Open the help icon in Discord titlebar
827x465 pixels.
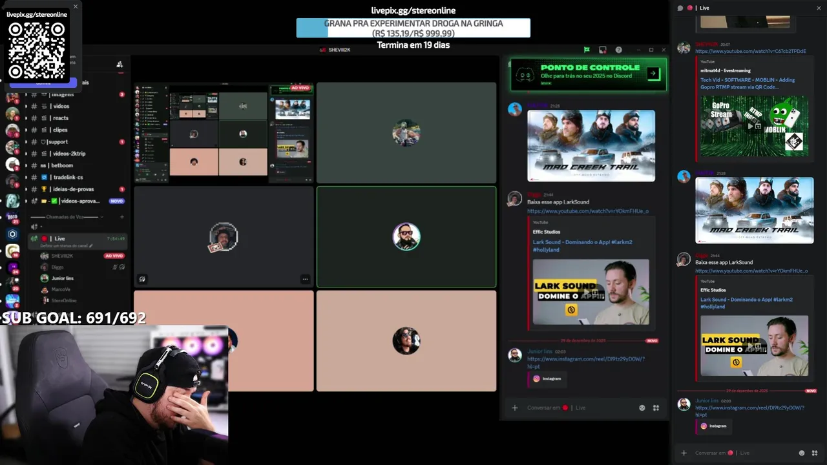(618, 50)
